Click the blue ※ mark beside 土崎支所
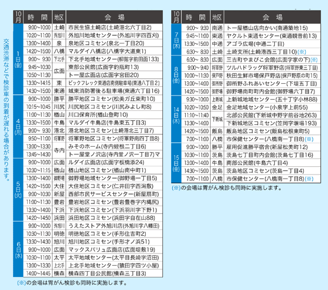The image size is (328, 290). pos(301,52)
